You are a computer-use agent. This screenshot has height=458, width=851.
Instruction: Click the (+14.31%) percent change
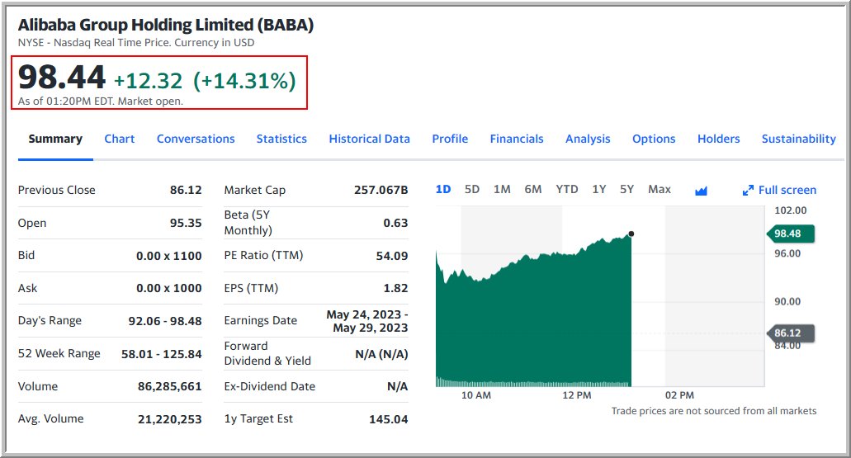(245, 81)
